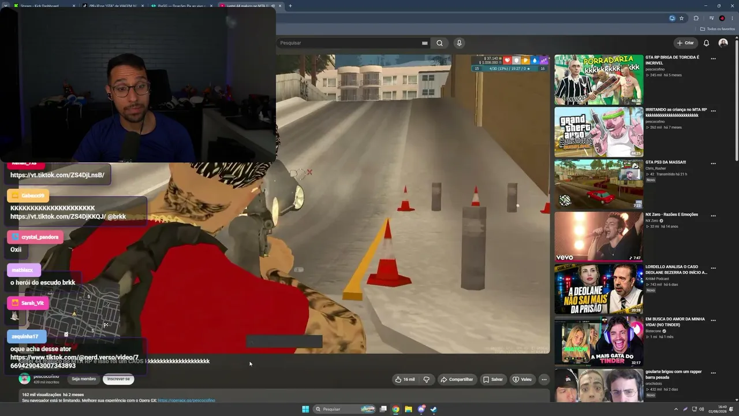
Task: Open the YouTube account avatar menu
Action: [x=723, y=43]
